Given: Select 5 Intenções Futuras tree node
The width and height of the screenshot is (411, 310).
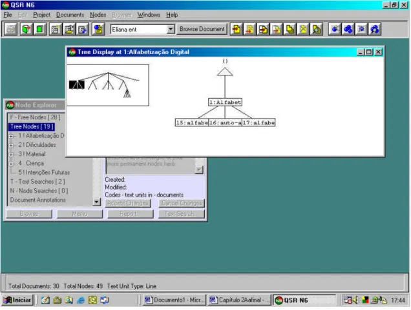Looking at the screenshot, I should (44, 173).
